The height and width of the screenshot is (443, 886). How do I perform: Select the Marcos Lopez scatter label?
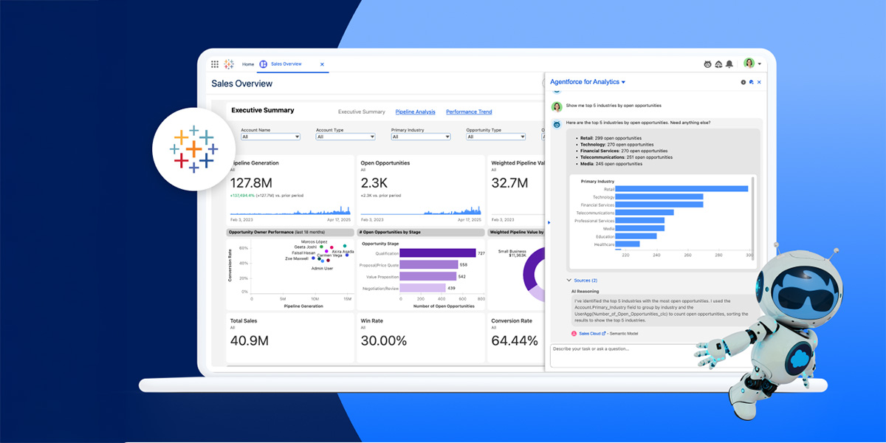point(315,242)
